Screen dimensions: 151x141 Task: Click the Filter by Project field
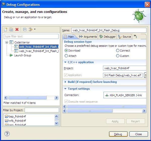[x=42, y=110]
